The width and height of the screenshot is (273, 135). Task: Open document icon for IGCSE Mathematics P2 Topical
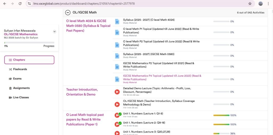tap(117, 67)
